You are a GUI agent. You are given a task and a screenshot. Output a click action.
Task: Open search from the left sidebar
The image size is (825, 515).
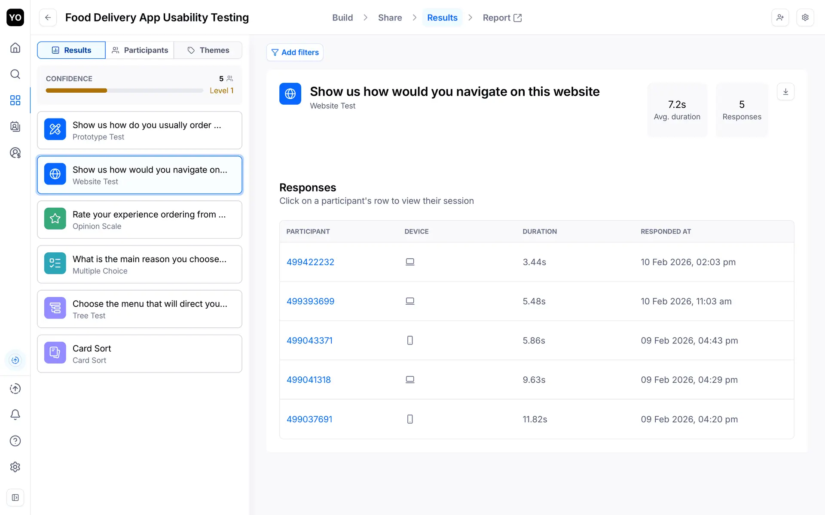pos(15,74)
